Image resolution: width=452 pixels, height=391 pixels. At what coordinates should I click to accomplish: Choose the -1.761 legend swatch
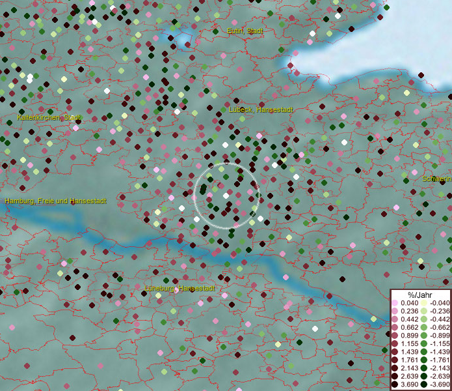click(x=424, y=360)
